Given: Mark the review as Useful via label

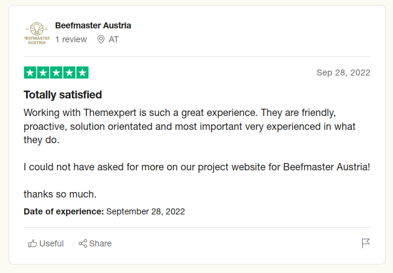Looking at the screenshot, I should pyautogui.click(x=51, y=243).
